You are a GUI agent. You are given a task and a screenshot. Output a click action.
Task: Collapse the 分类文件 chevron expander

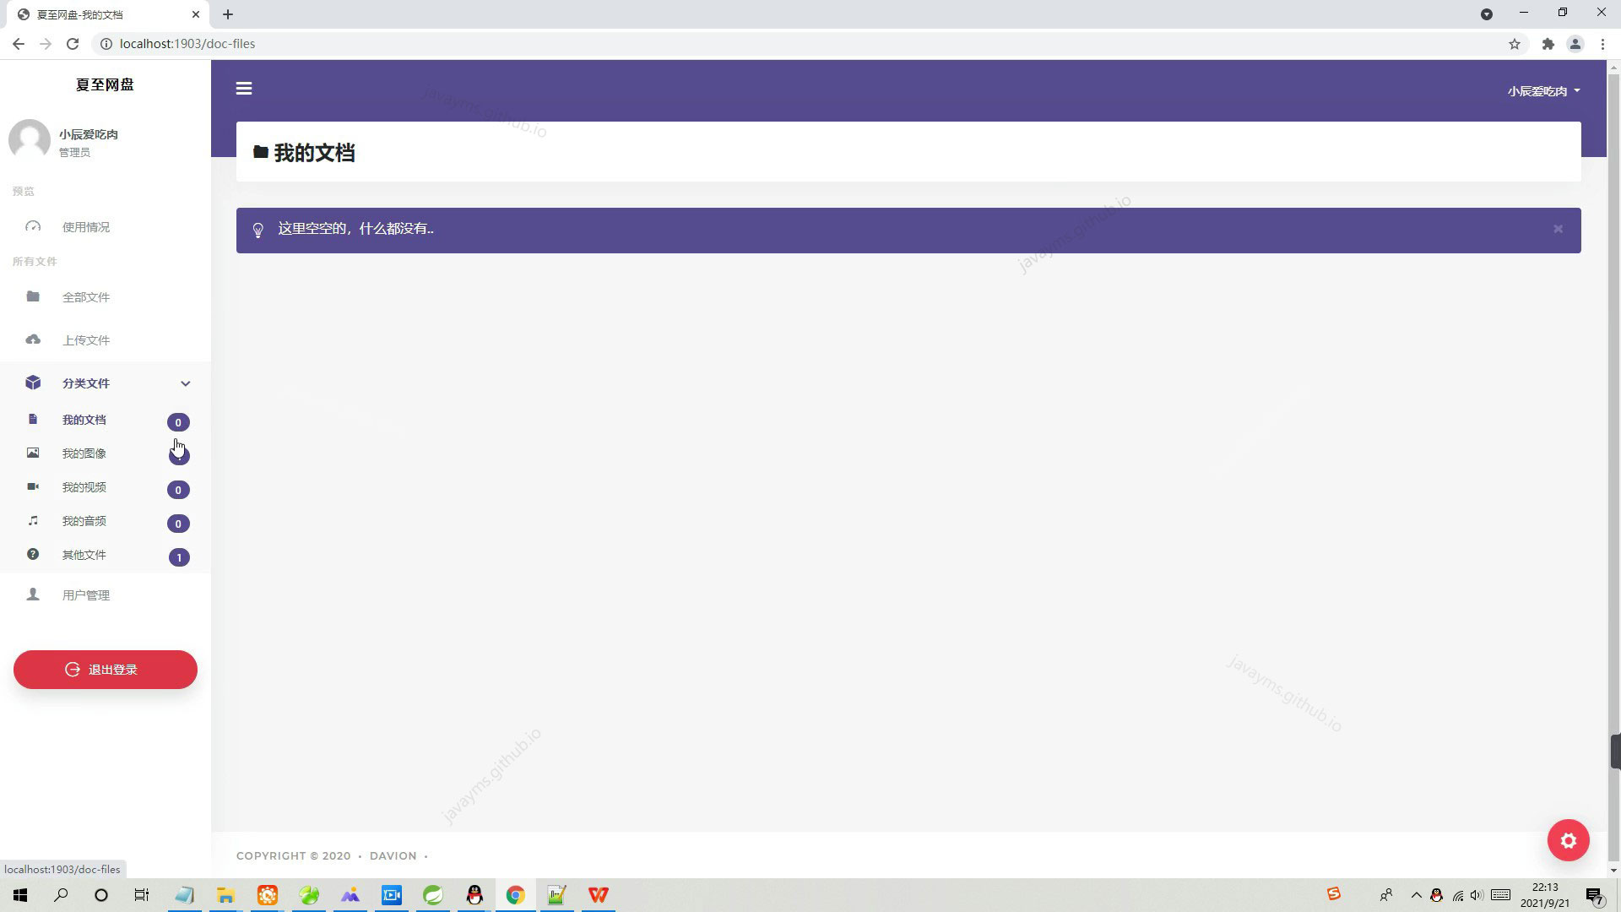pyautogui.click(x=186, y=383)
